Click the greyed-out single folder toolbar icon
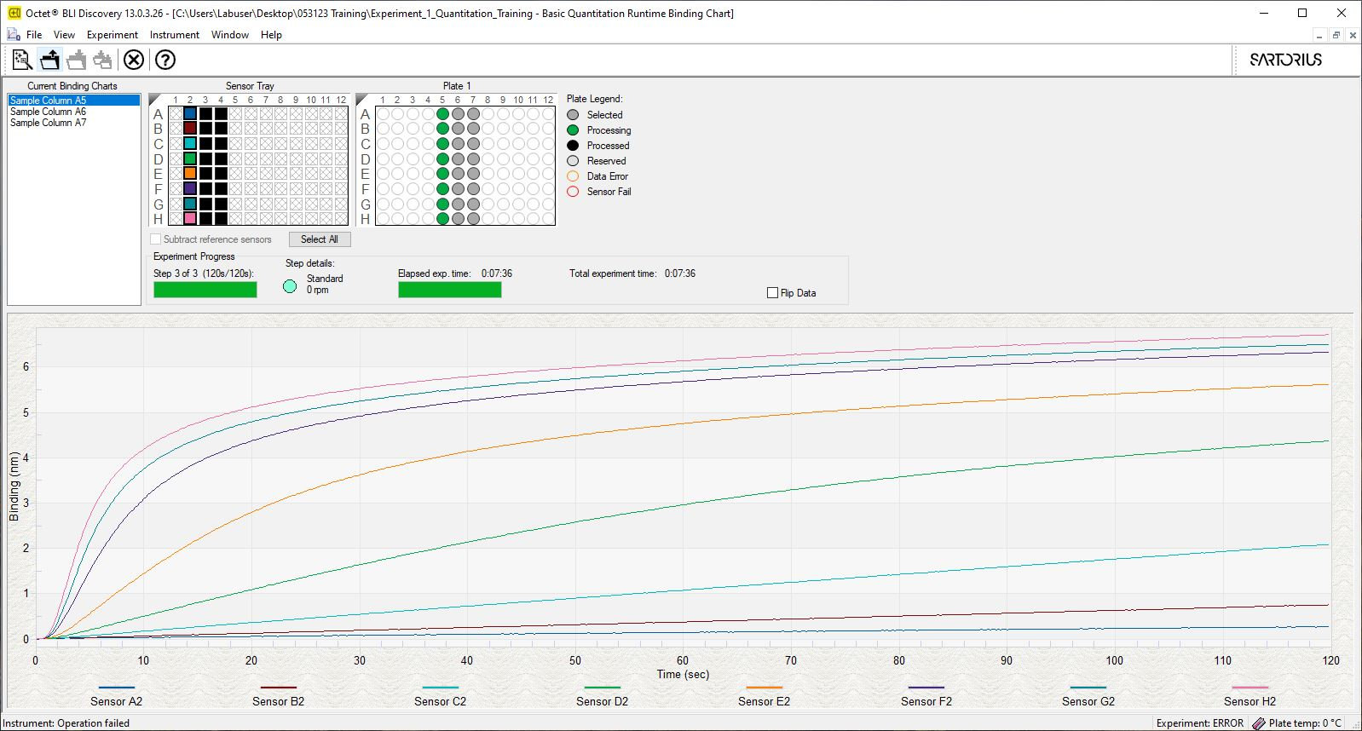Screen dimensions: 1362x731 (77, 59)
